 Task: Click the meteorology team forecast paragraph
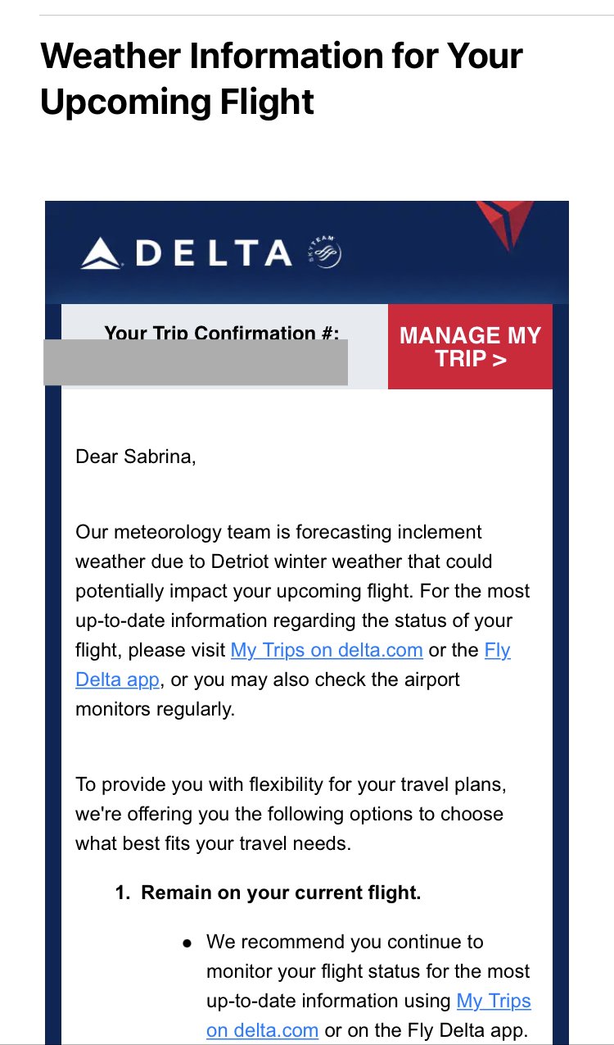point(303,620)
